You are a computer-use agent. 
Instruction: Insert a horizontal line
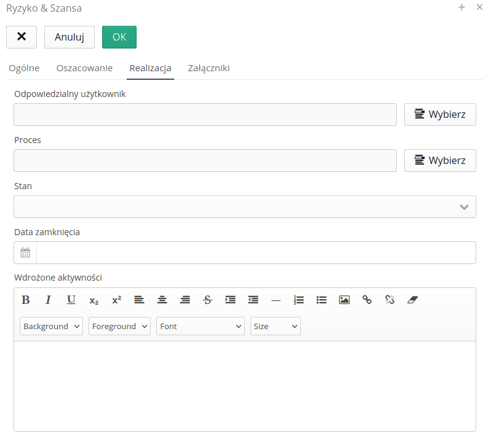point(276,300)
